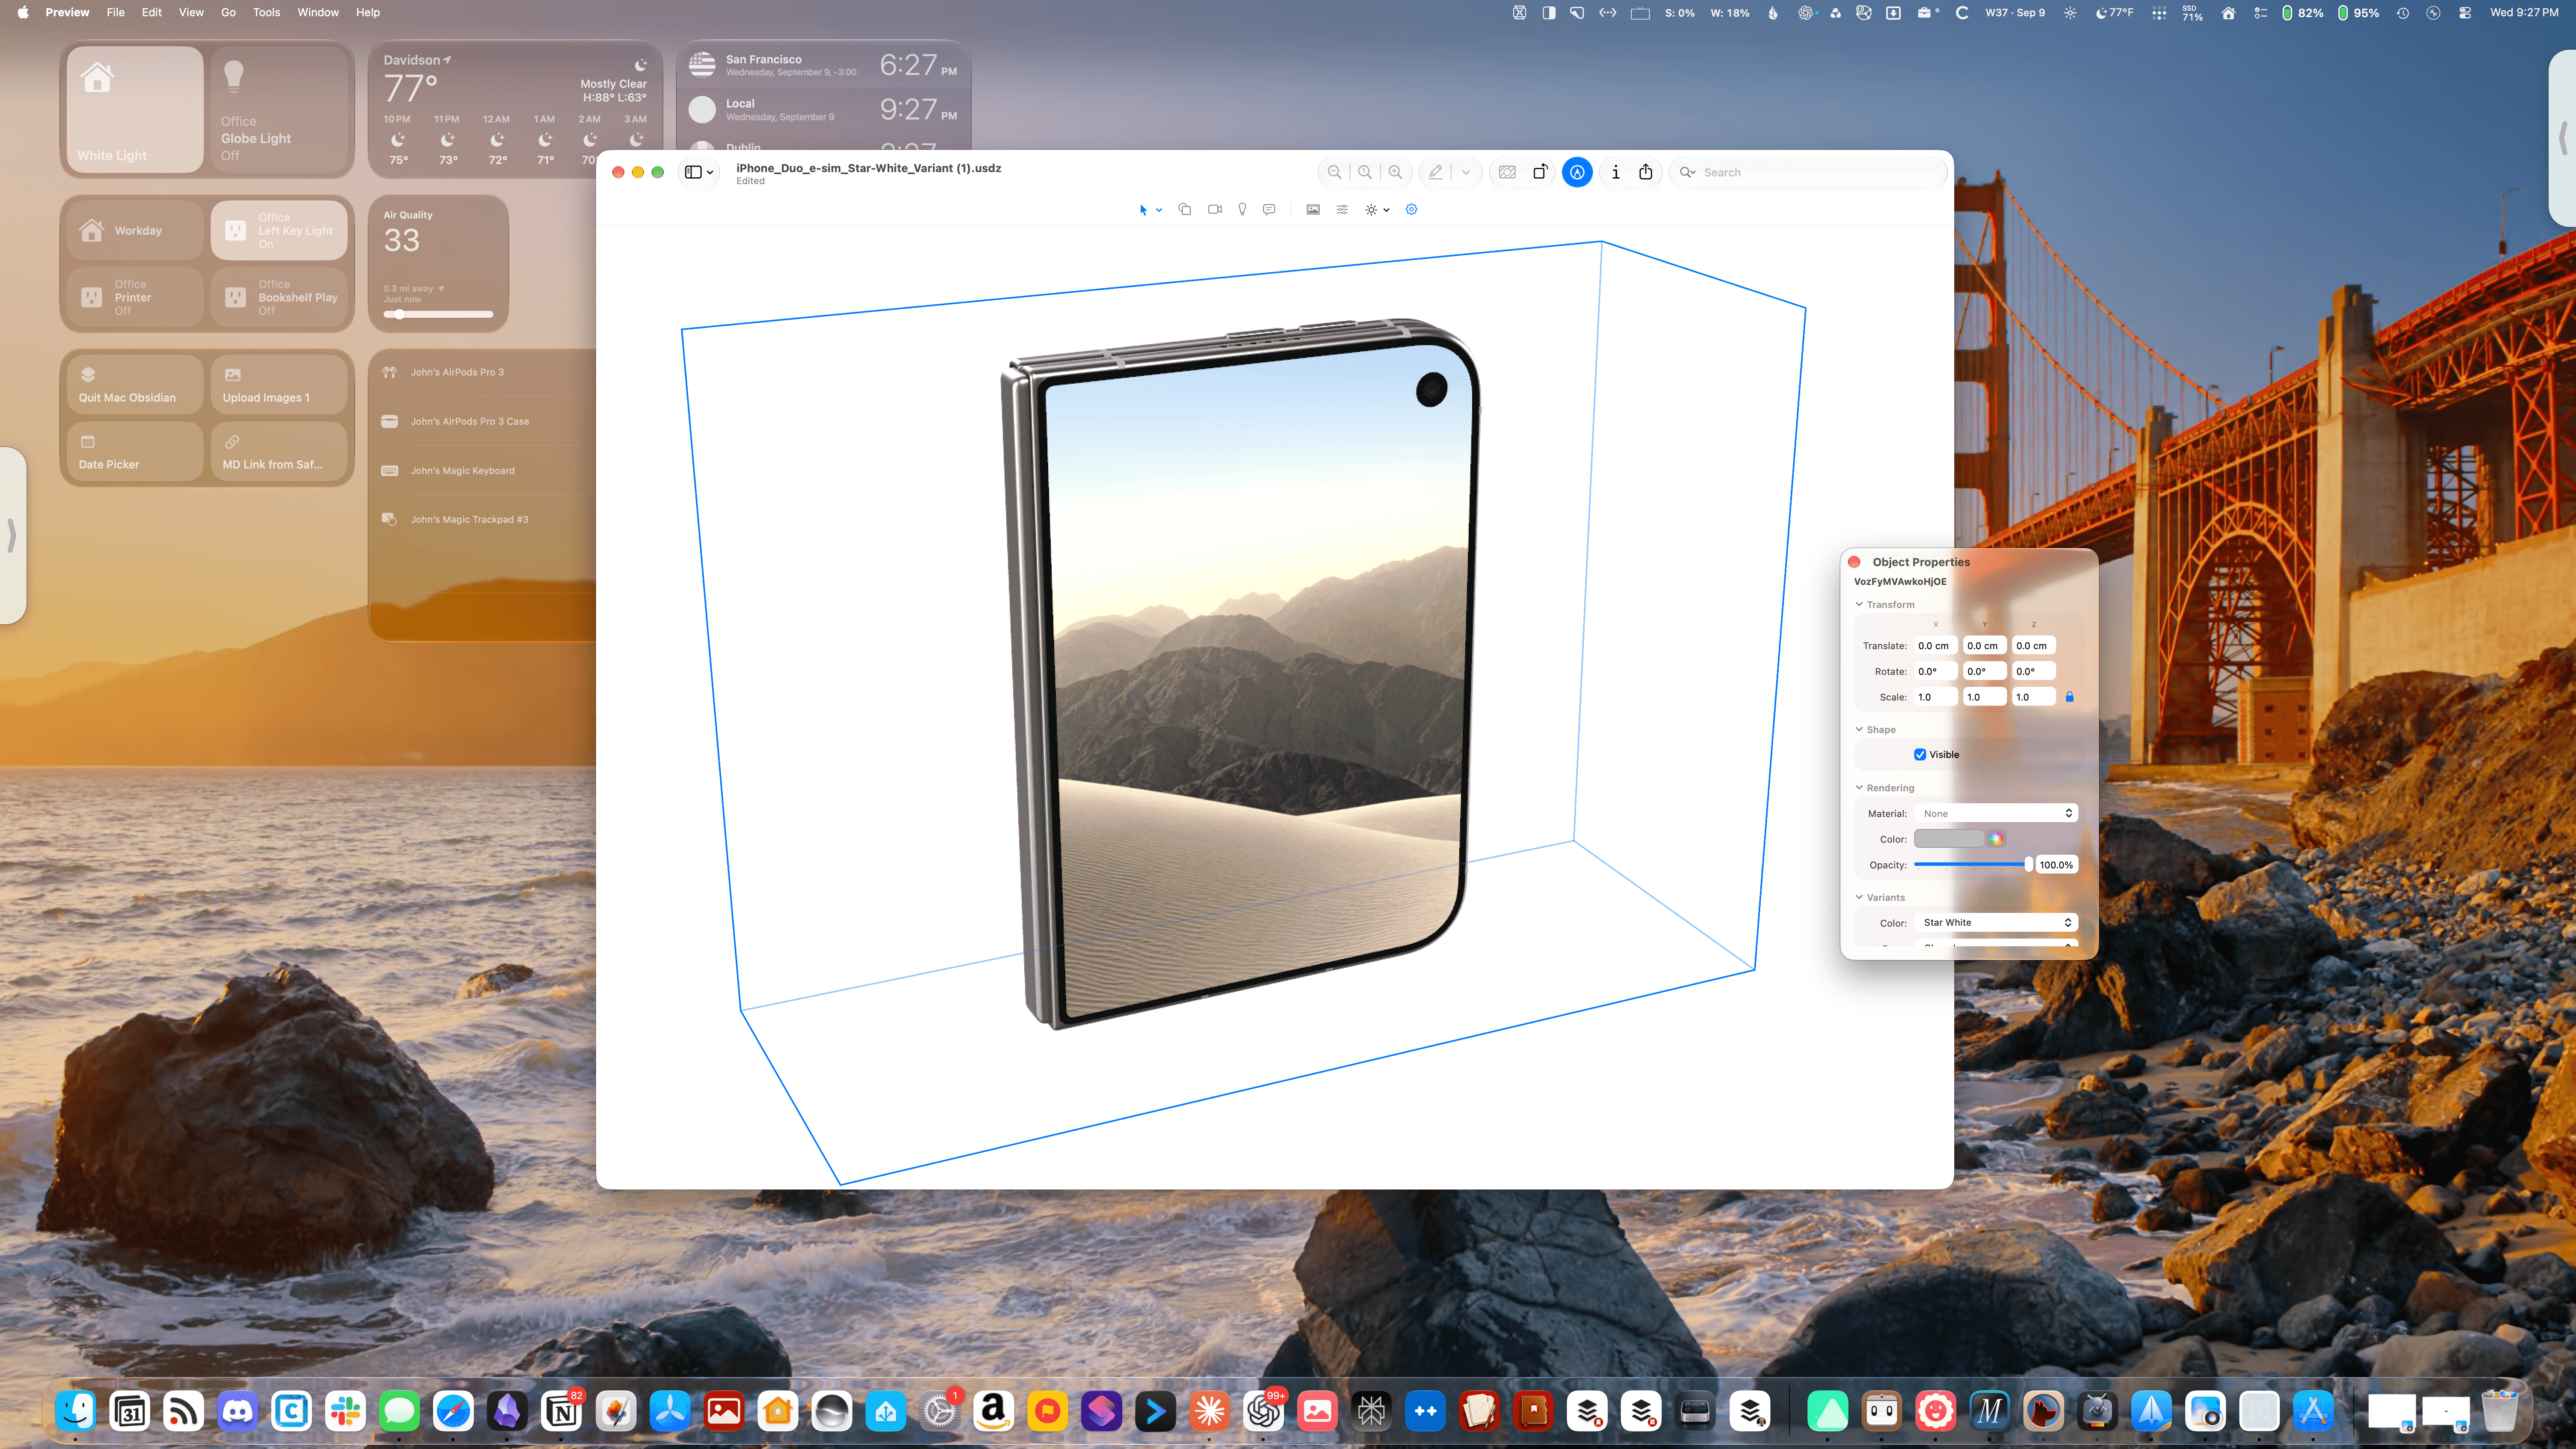Open the Window menu

tap(318, 12)
